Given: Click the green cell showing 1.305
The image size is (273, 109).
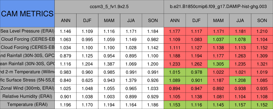Looking at the screenshot, I should coord(218,64).
